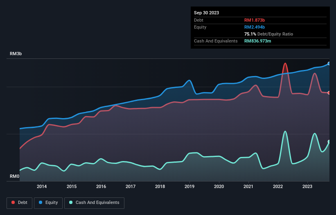The height and width of the screenshot is (215, 336).
Task: Click Cash And Equivalents tooltip label
Action: pos(216,41)
